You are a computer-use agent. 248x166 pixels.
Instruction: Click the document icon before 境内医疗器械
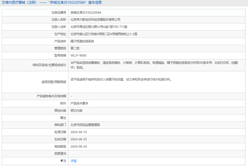(x=3, y=3)
